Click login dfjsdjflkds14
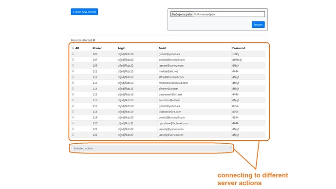Image resolution: width=336 pixels, height=189 pixels. [126, 83]
